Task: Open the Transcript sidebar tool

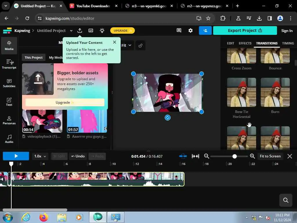Action: 9,64
